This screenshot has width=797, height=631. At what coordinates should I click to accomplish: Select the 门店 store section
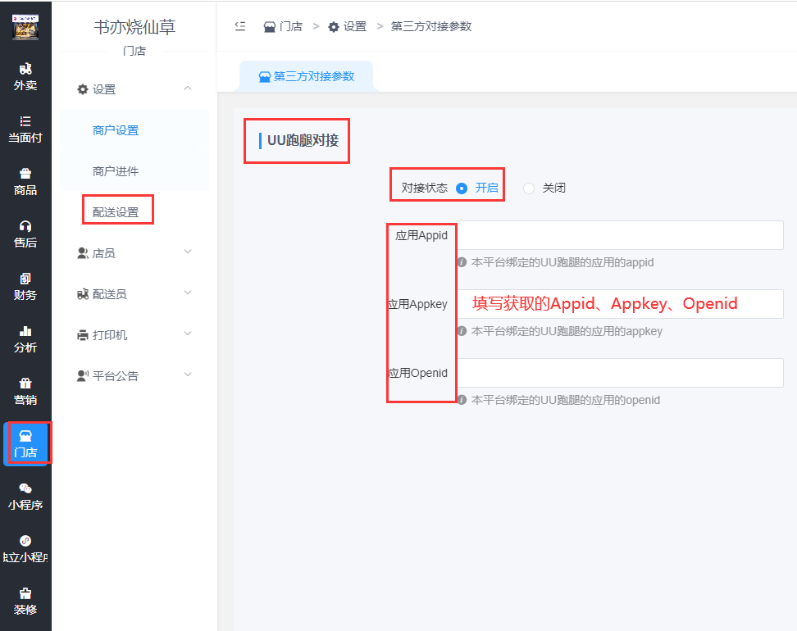coord(25,443)
